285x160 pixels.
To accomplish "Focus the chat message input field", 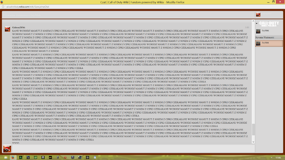I will (x=133, y=149).
